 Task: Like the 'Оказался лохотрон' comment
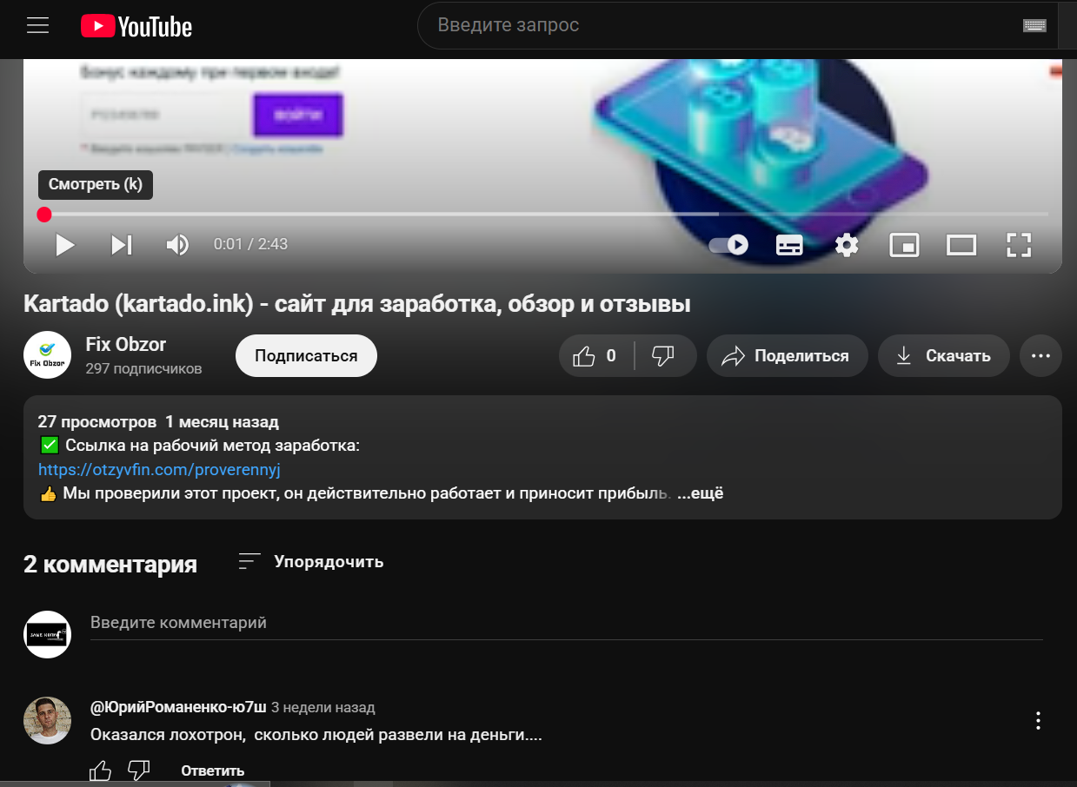pyautogui.click(x=101, y=770)
